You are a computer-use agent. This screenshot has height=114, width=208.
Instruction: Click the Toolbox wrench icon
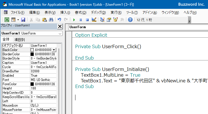click(122, 20)
